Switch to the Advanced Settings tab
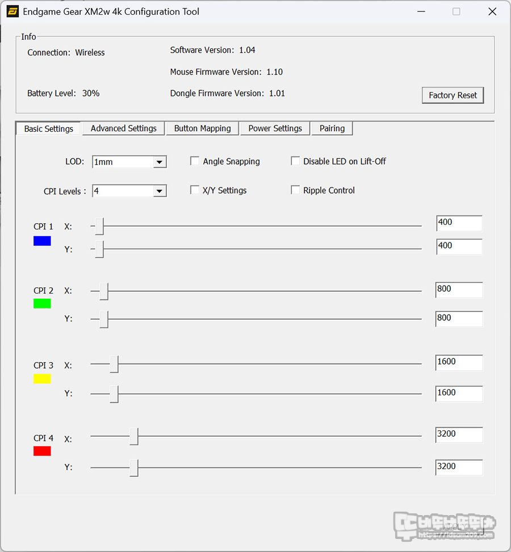The image size is (511, 552). coord(124,128)
